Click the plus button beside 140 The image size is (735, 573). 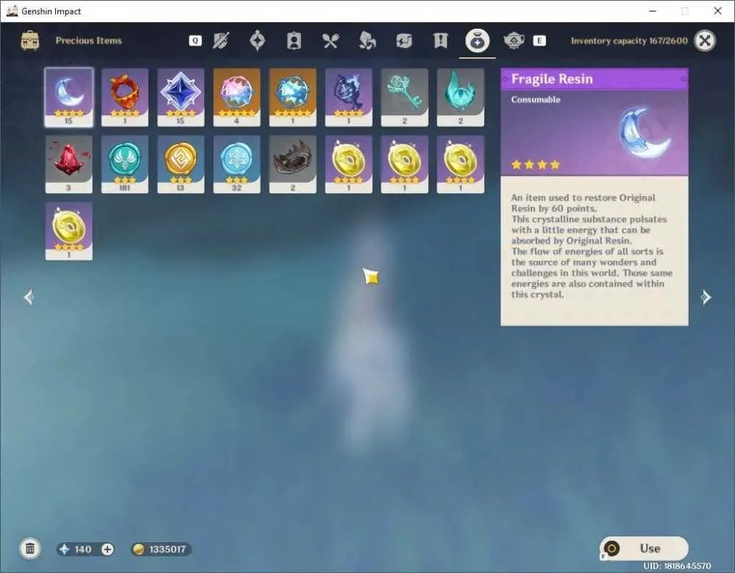click(x=107, y=549)
